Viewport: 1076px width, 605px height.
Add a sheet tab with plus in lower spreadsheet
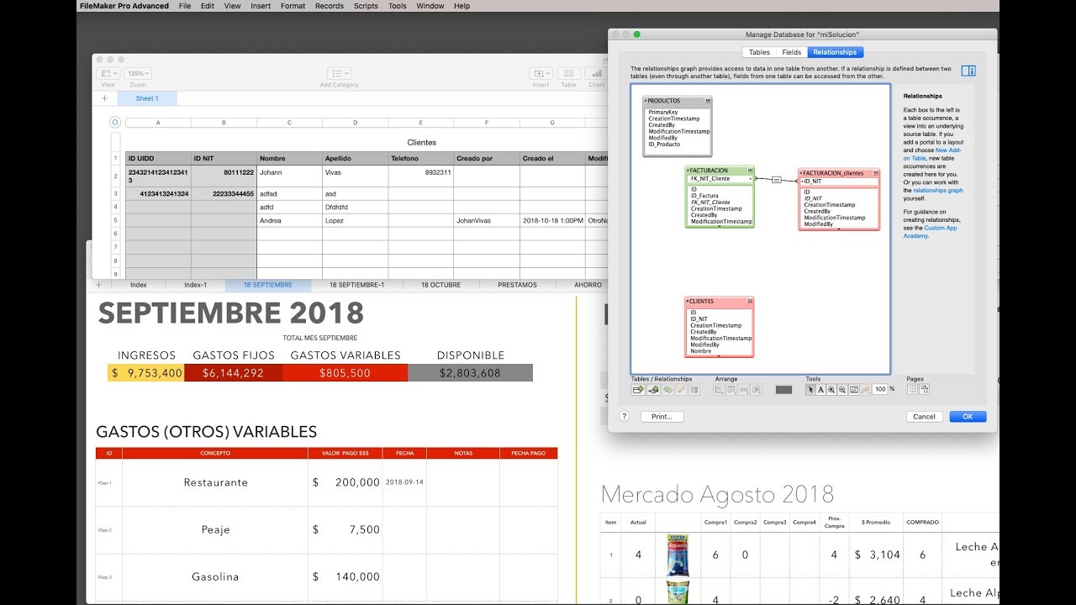coord(98,285)
